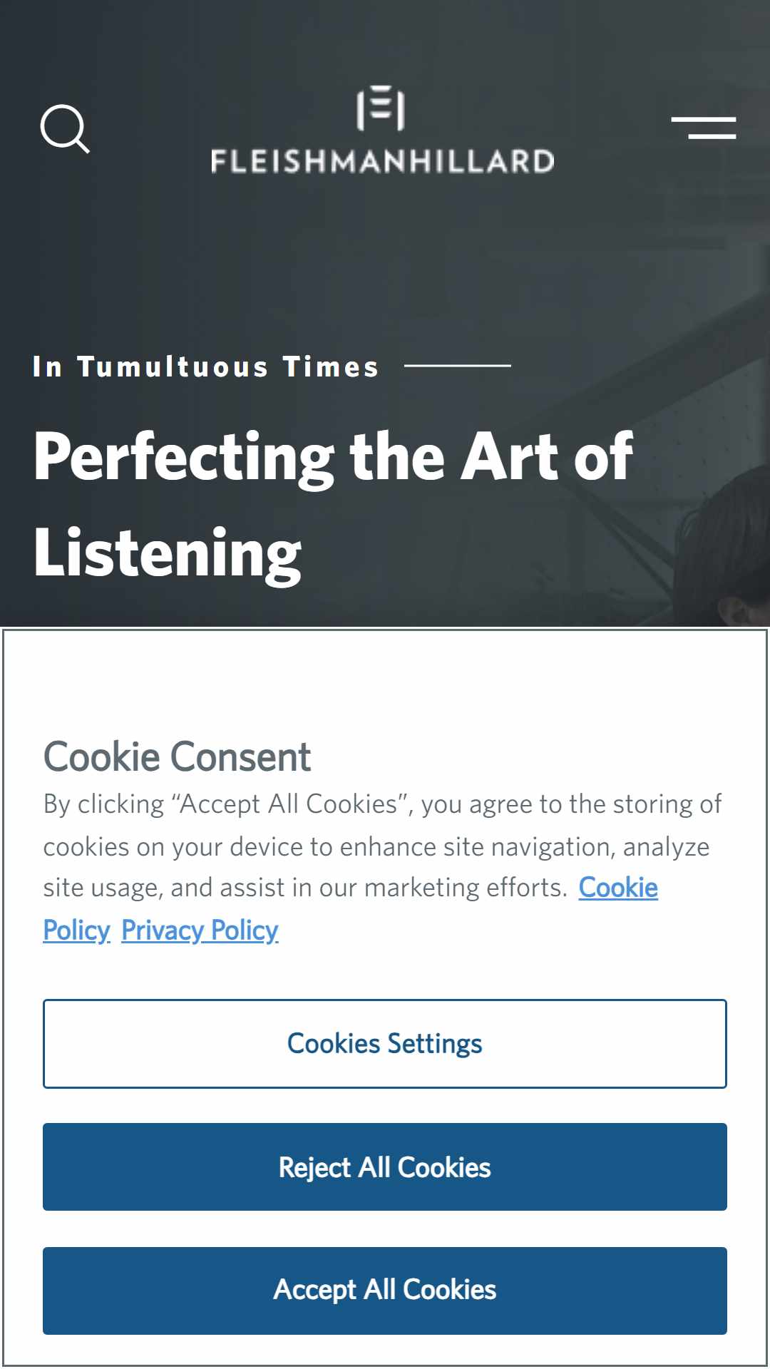The width and height of the screenshot is (770, 1369).
Task: Click the dark hero background below the logo
Action: [x=385, y=257]
